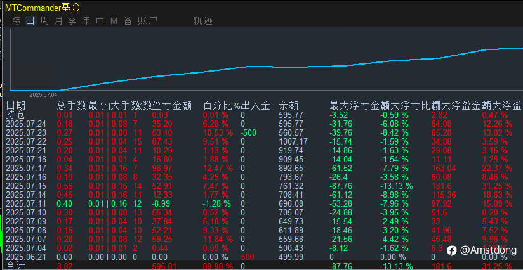
Task: Switch to the 综 summary tab
Action: click(x=17, y=21)
